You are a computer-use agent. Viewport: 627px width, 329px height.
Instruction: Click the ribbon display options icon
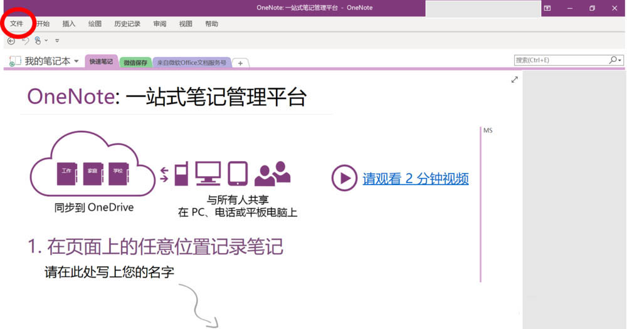click(547, 8)
